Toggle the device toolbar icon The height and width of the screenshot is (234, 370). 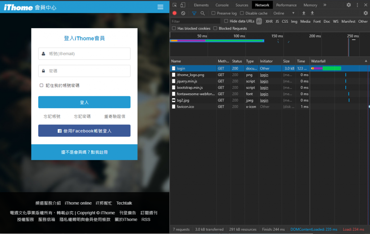click(183, 5)
